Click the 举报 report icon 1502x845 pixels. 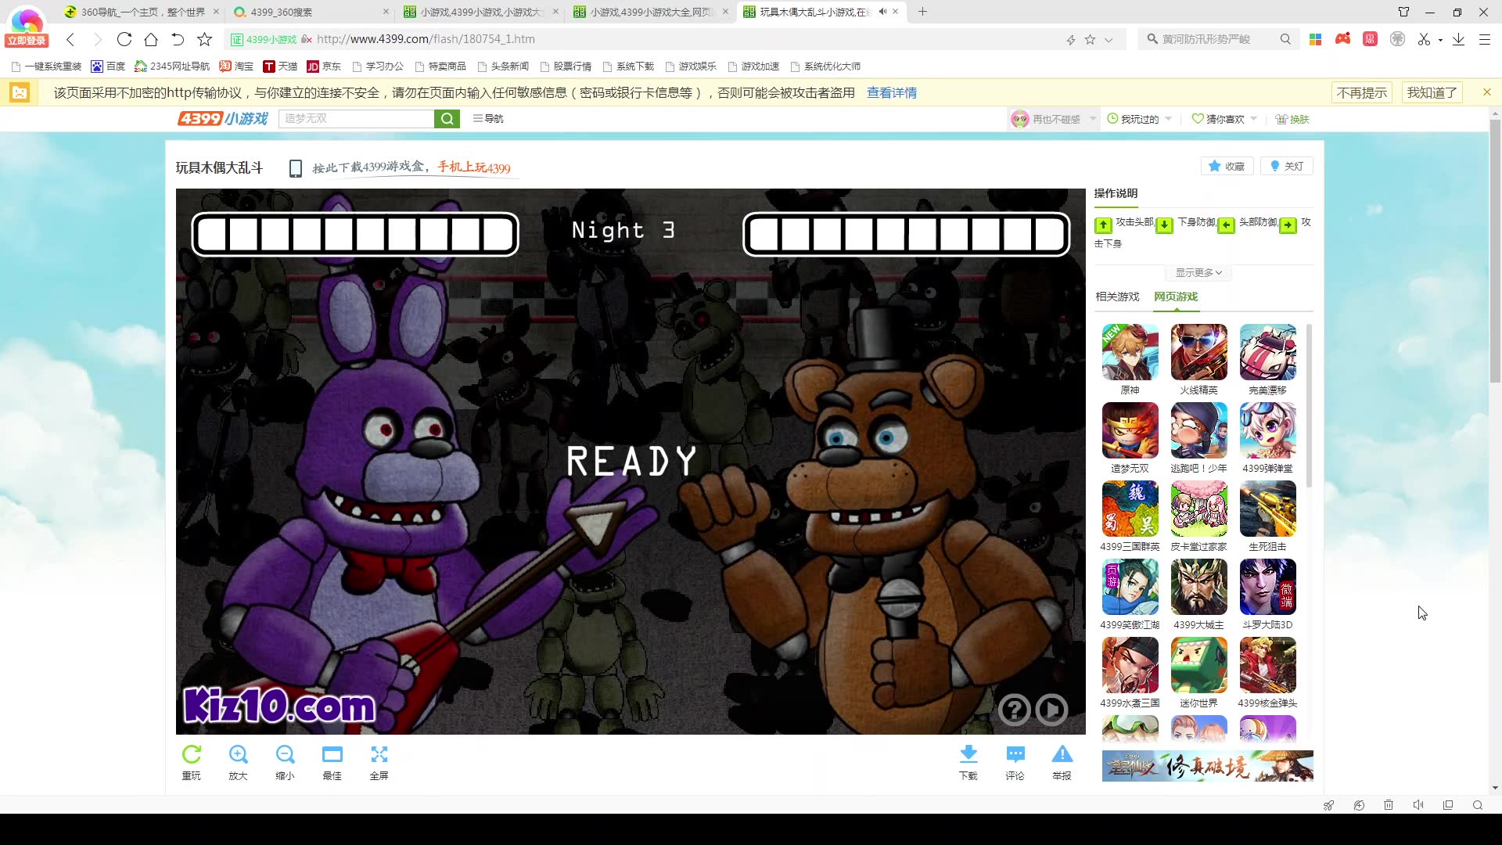pos(1062,754)
